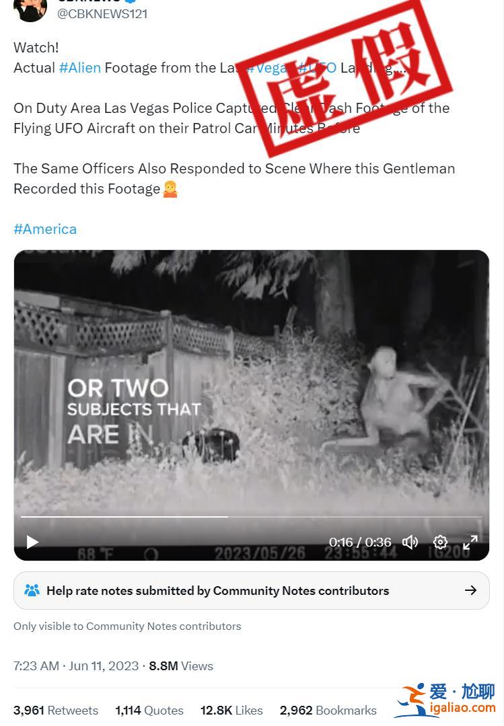Click the tweet timestamp 7:23 AM

pos(36,665)
